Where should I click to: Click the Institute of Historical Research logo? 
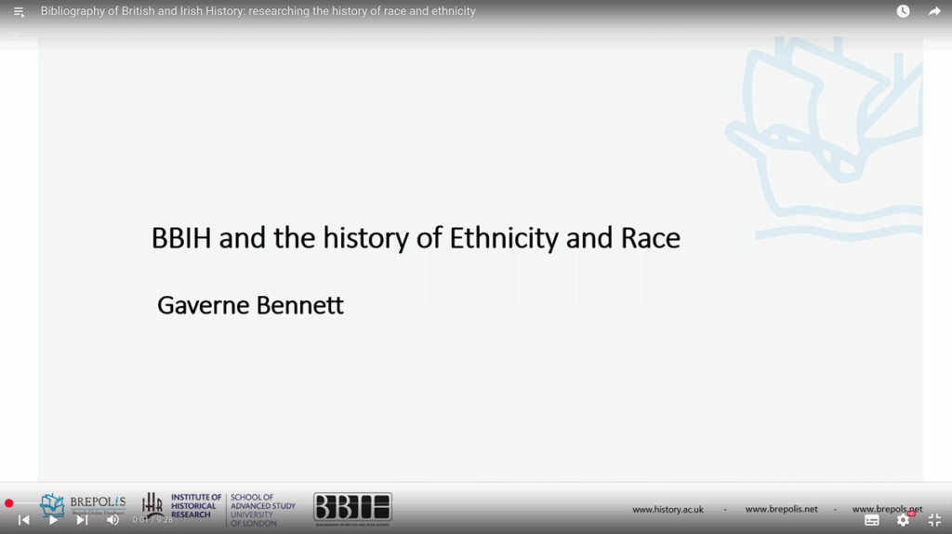[182, 507]
